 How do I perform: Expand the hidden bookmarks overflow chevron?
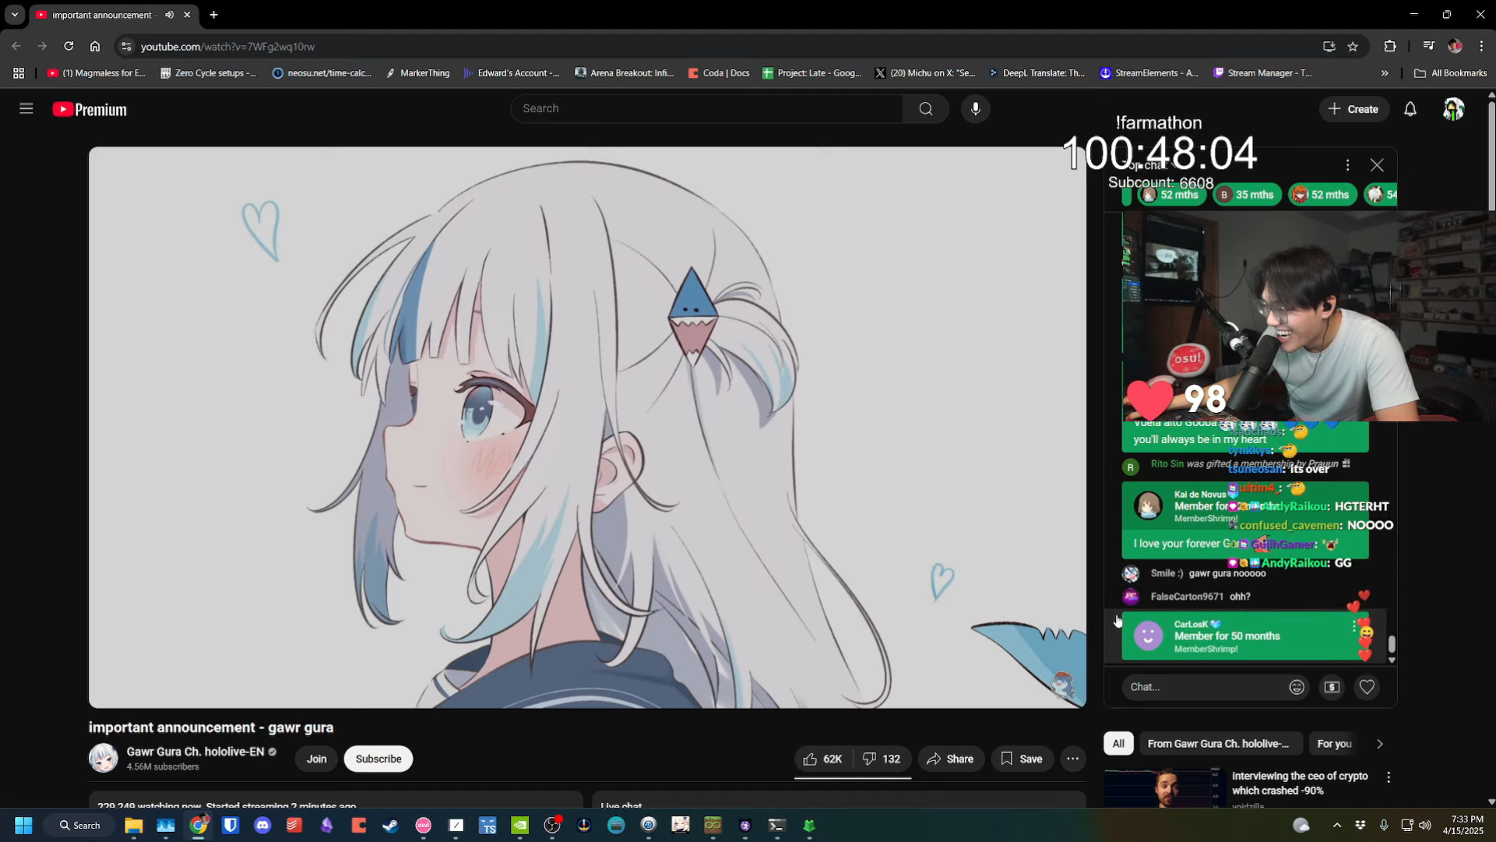point(1385,73)
